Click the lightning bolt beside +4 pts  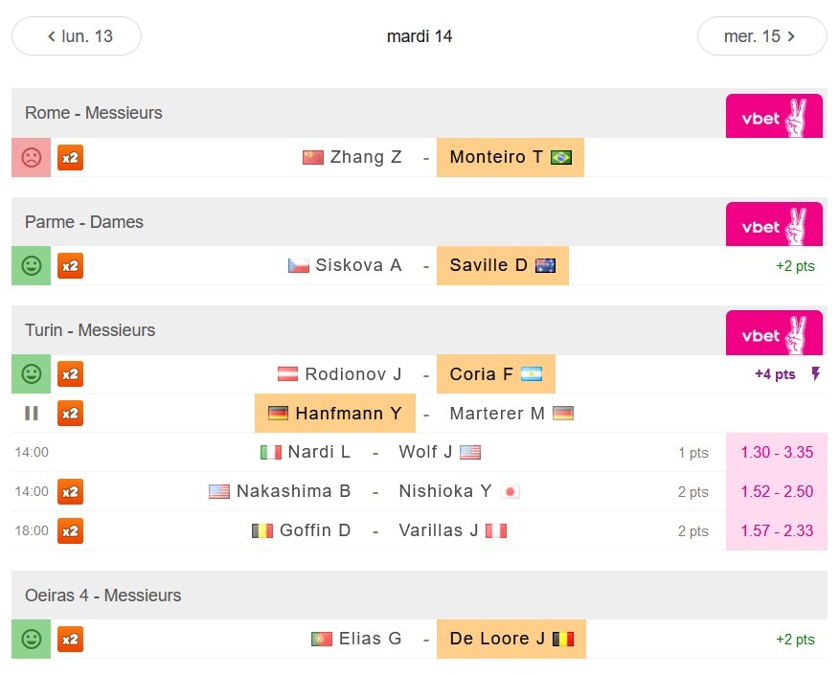(815, 373)
